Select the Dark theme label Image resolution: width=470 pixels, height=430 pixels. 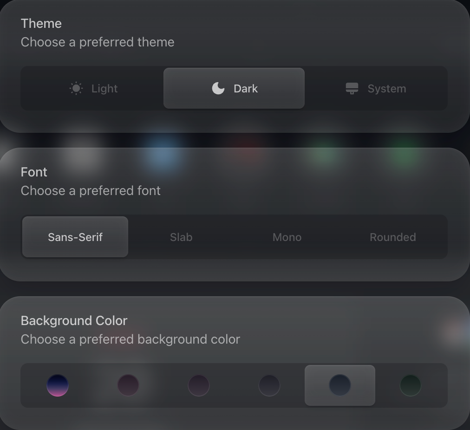(246, 88)
